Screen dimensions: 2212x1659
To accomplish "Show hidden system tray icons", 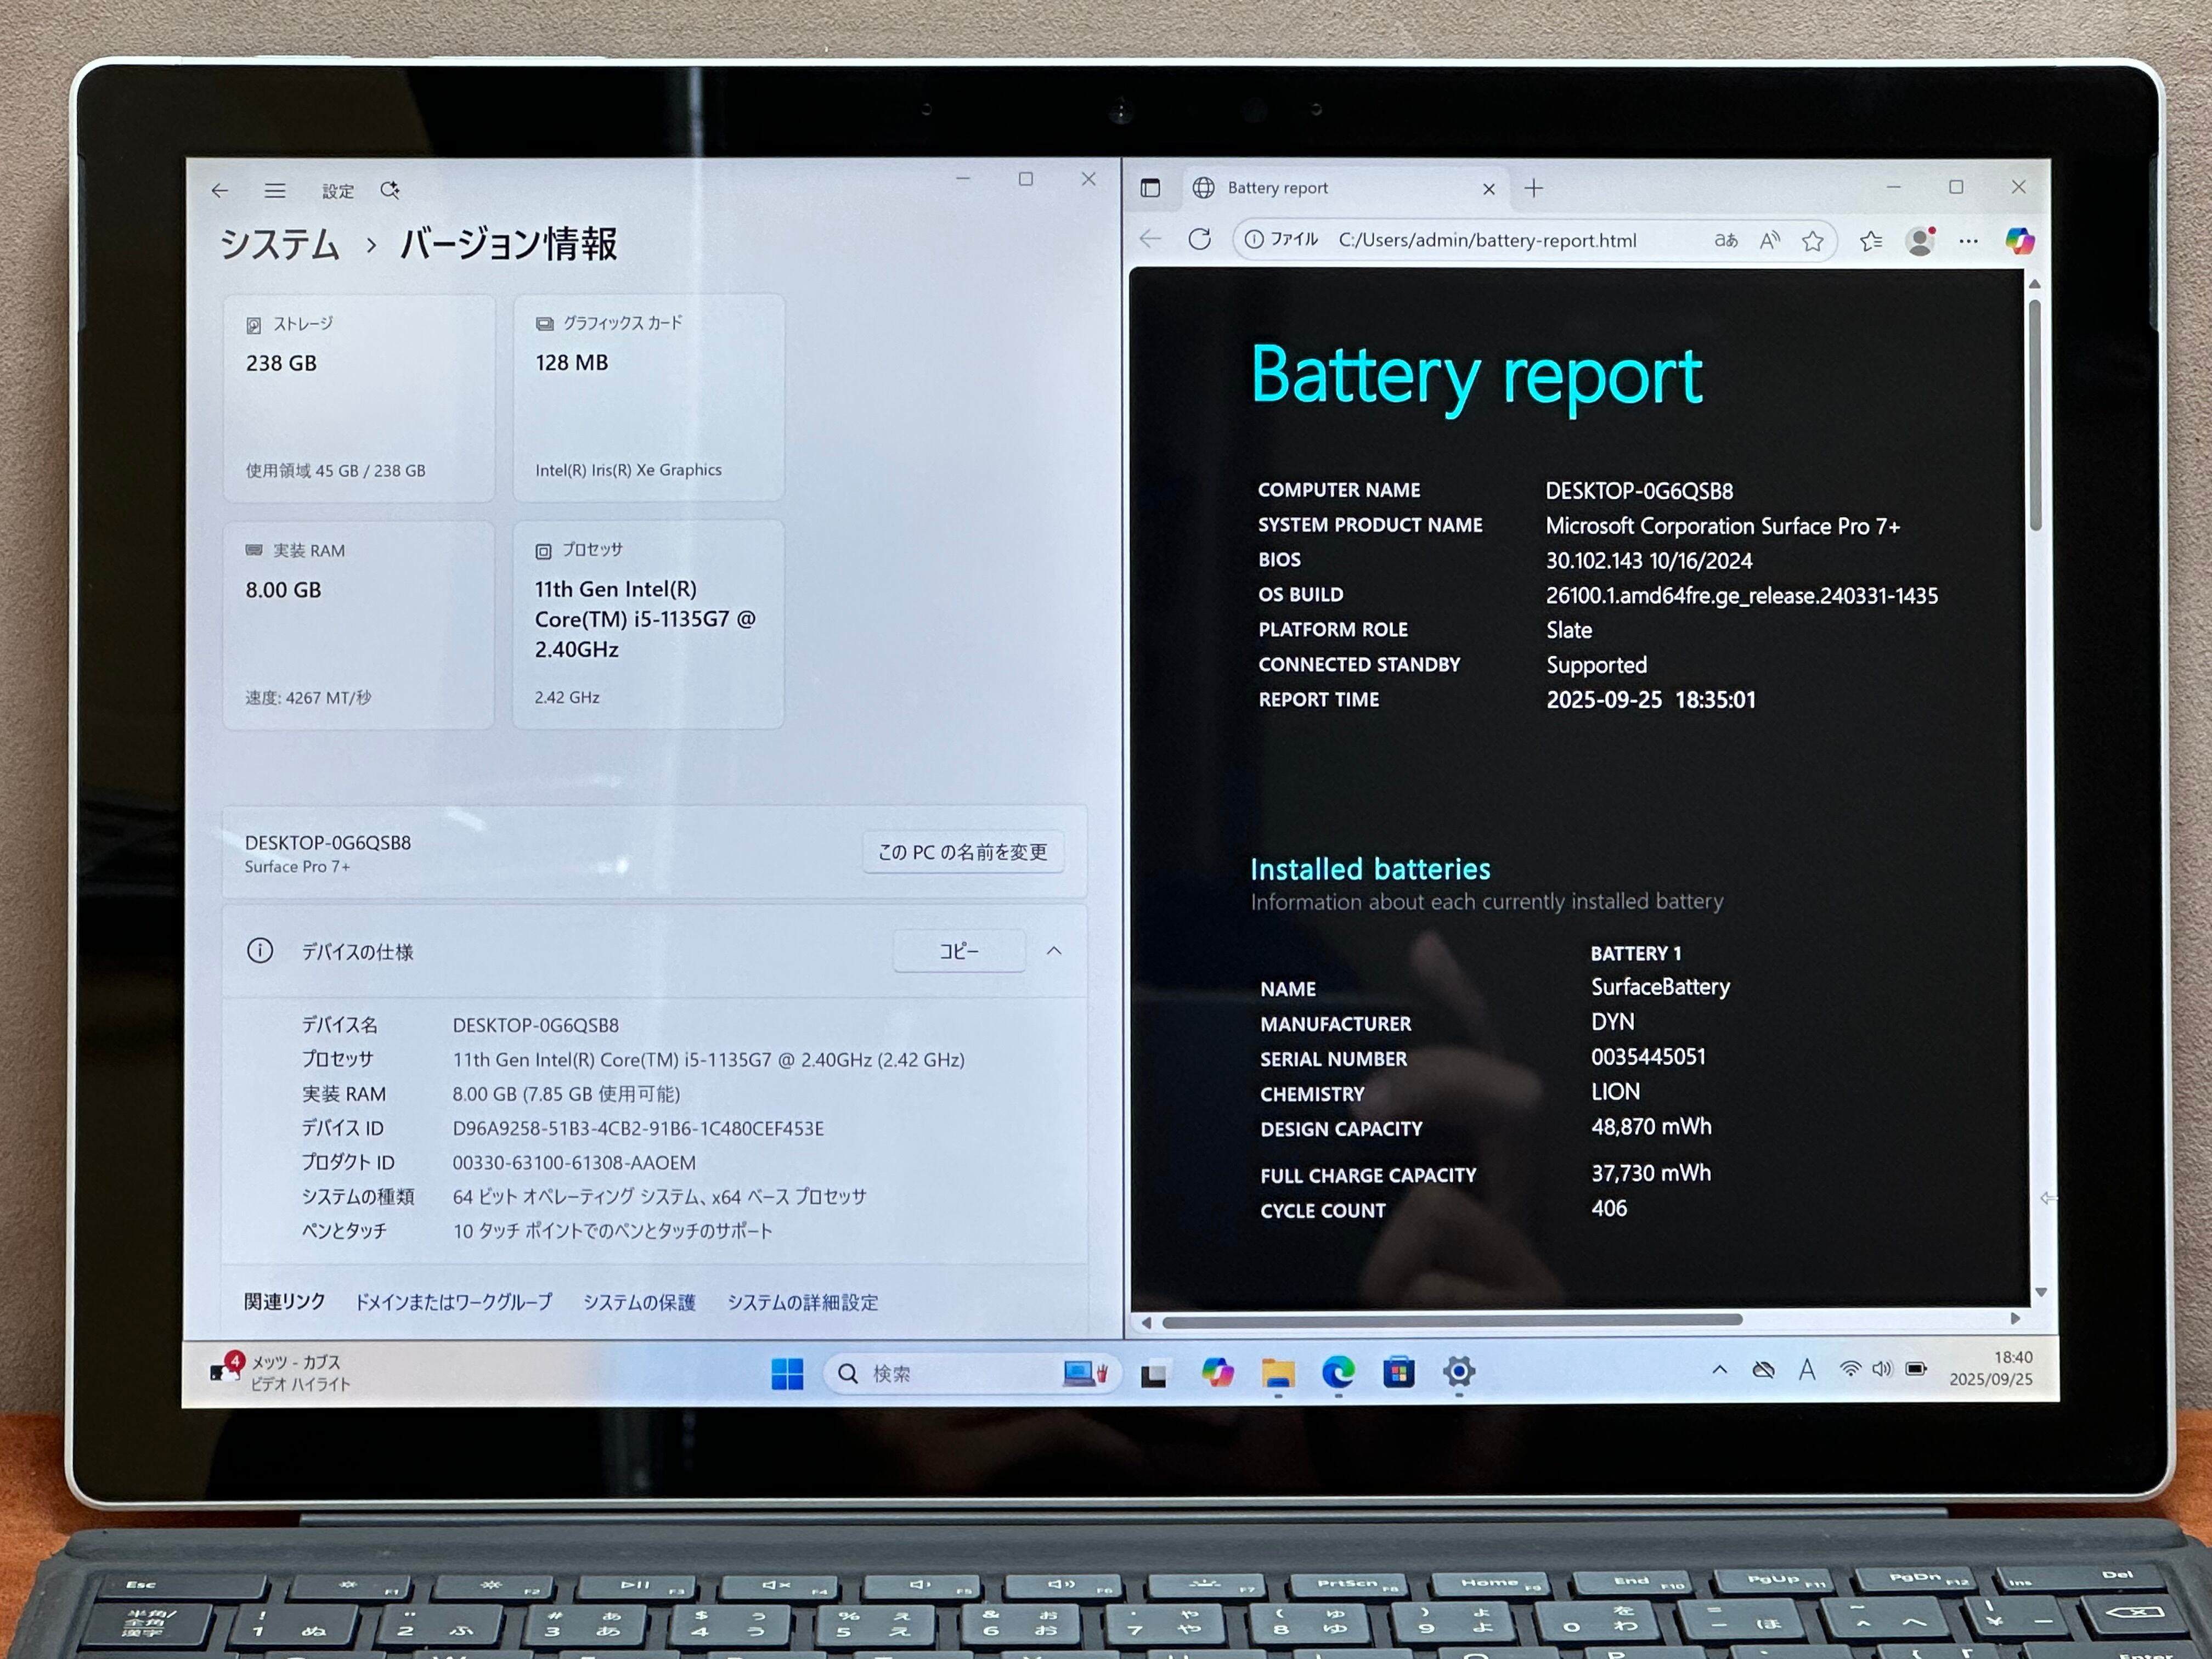I will coord(1719,1370).
